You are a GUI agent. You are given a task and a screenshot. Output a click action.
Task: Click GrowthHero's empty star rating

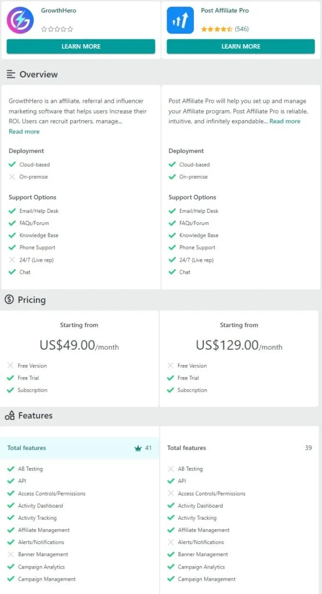57,29
